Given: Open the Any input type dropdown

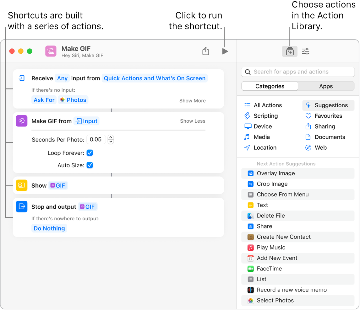Looking at the screenshot, I should (62, 78).
